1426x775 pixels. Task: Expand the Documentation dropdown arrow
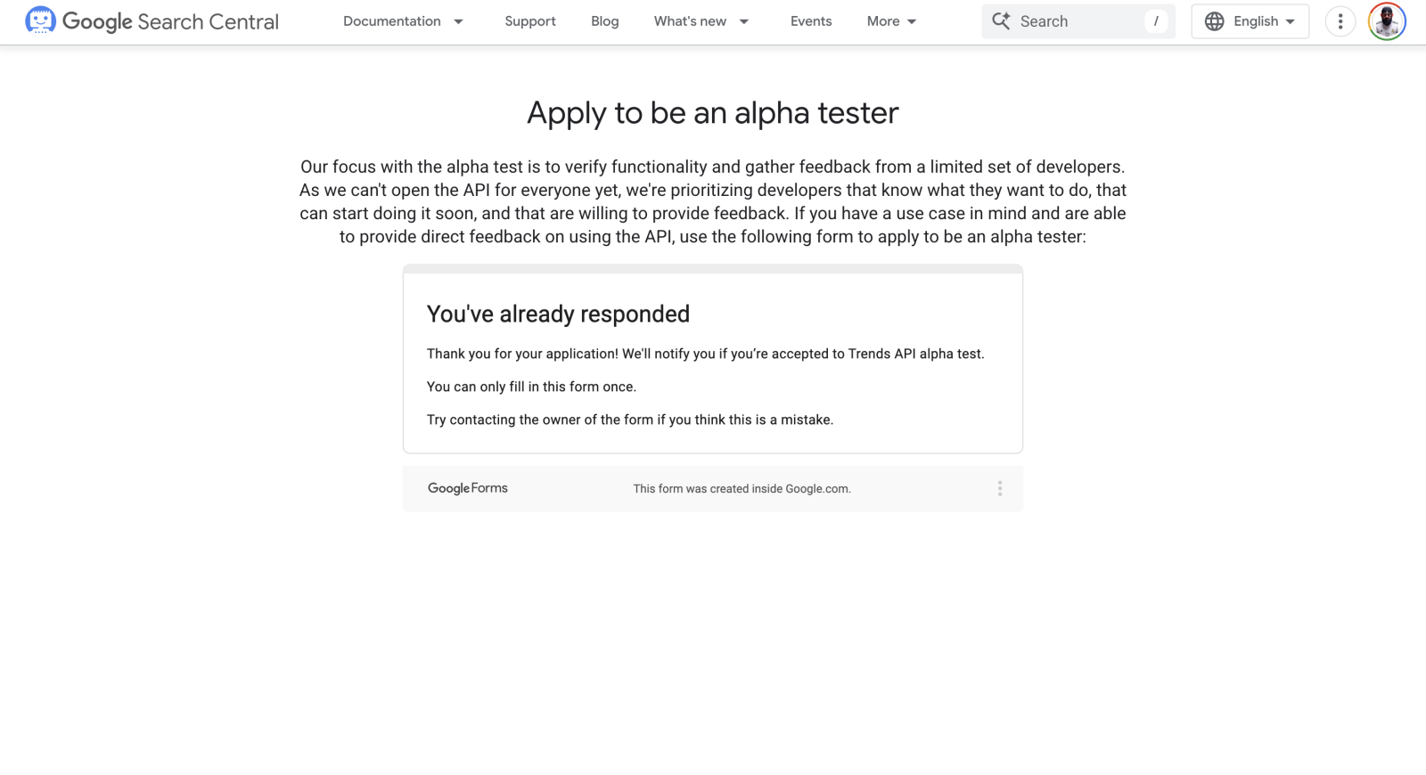pyautogui.click(x=458, y=21)
